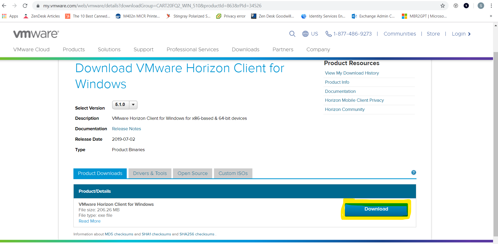Open the Release Notes link
Image resolution: width=498 pixels, height=244 pixels.
click(x=126, y=128)
